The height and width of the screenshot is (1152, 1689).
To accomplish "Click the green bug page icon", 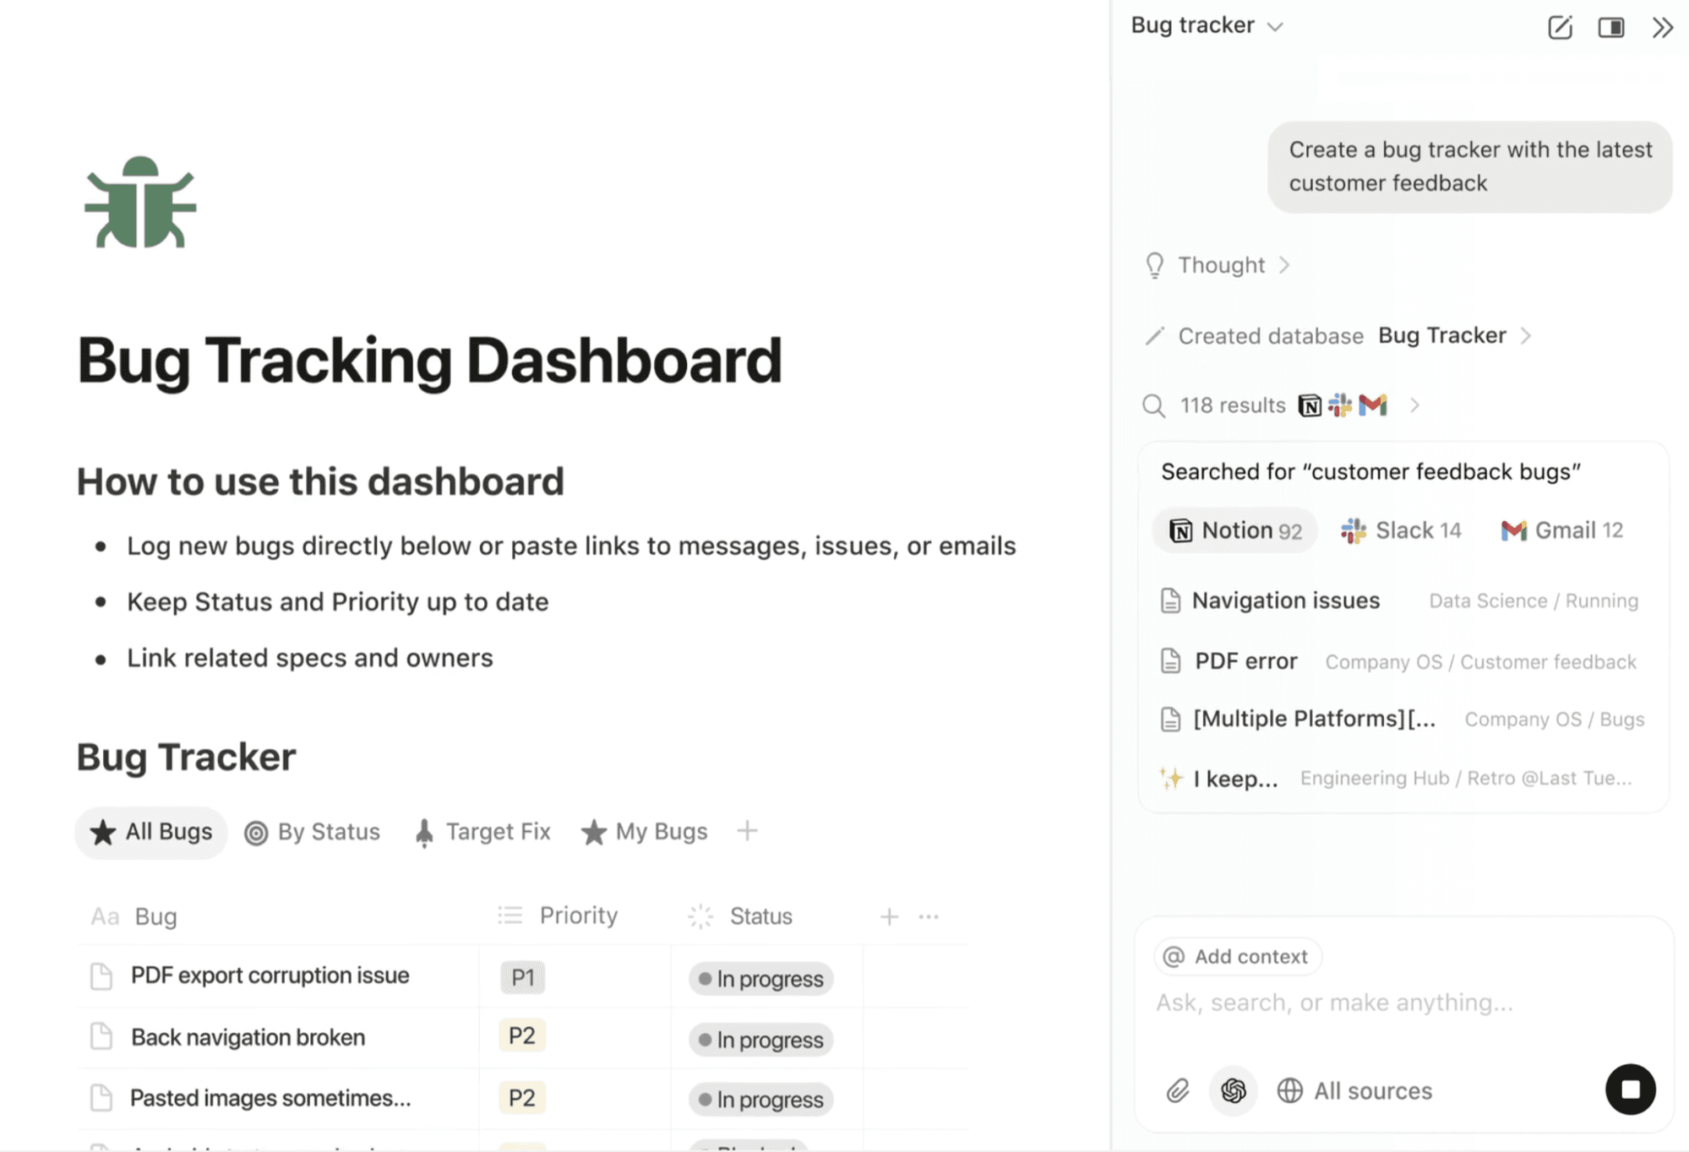I will point(139,203).
